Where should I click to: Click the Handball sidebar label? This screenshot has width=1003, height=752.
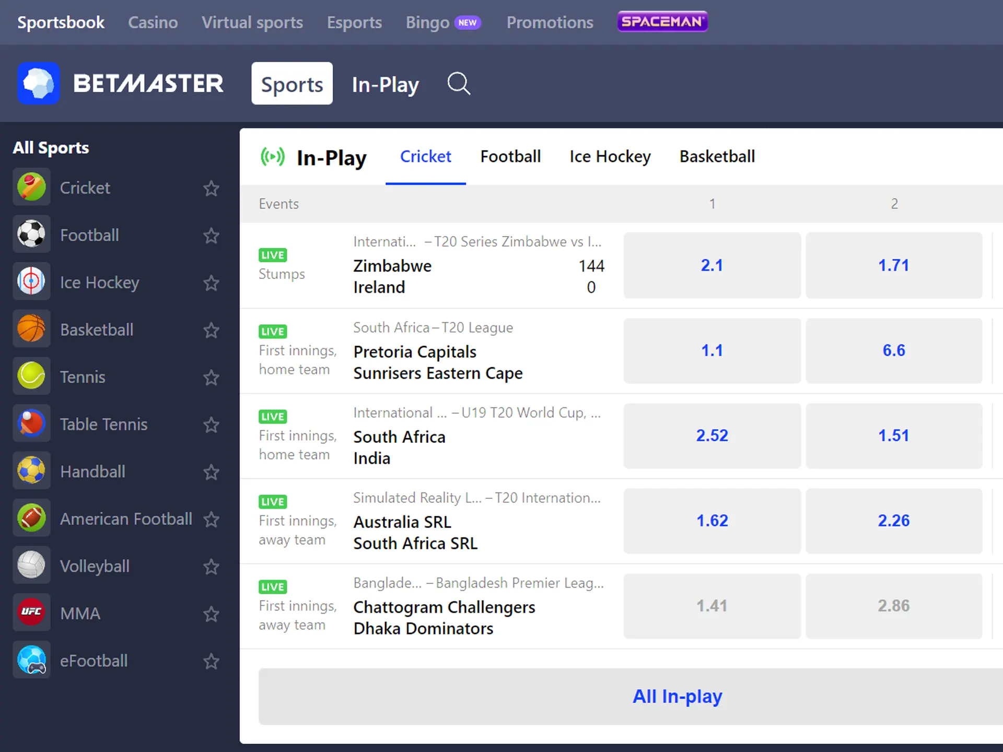click(x=92, y=472)
